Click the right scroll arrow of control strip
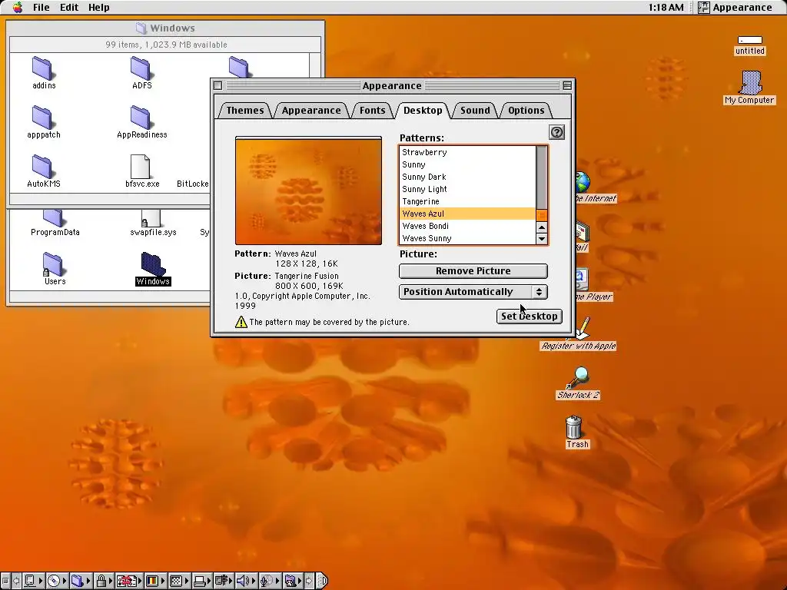 point(309,581)
